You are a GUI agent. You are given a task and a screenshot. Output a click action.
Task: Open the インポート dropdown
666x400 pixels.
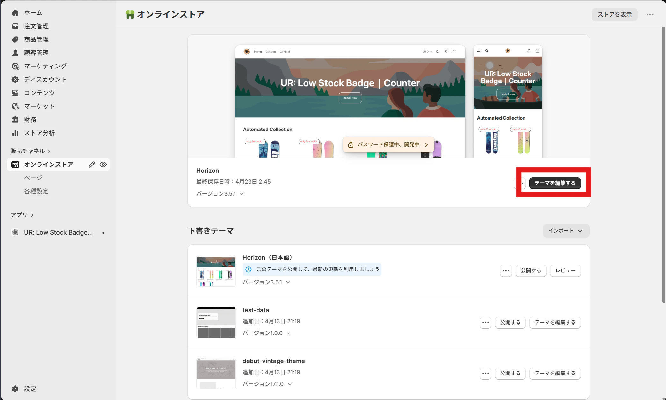coord(566,231)
